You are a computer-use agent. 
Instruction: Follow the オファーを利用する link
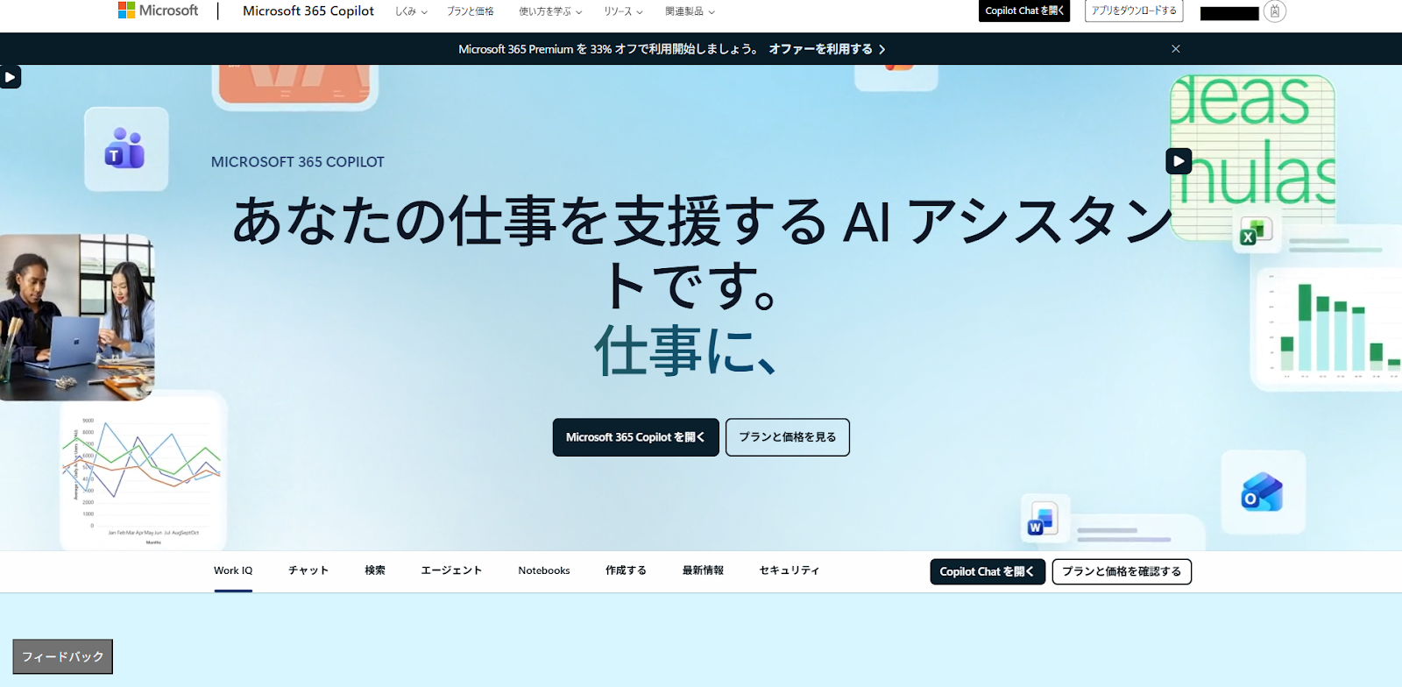tap(826, 49)
